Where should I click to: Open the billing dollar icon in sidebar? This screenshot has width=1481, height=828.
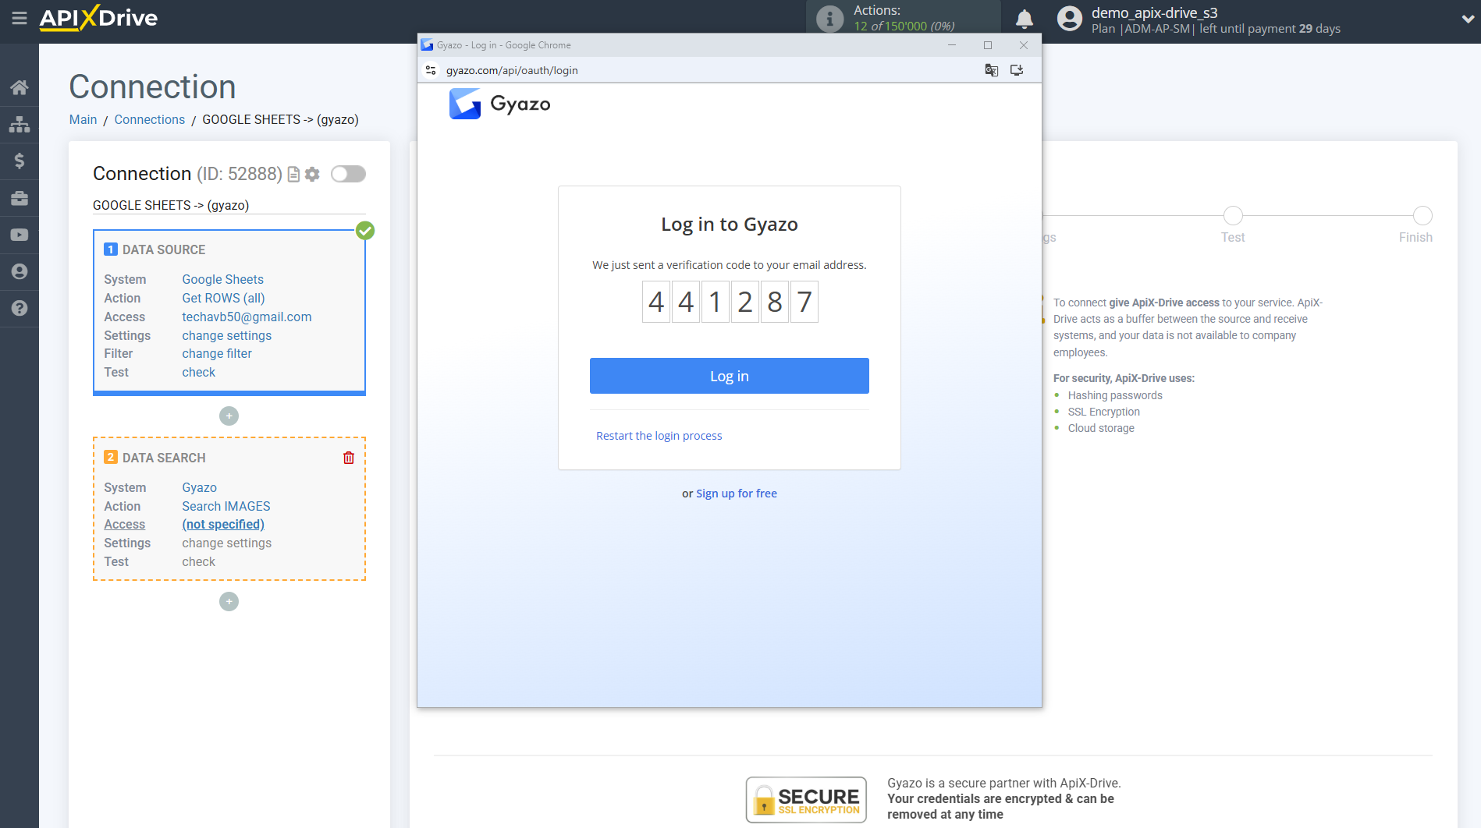[20, 160]
